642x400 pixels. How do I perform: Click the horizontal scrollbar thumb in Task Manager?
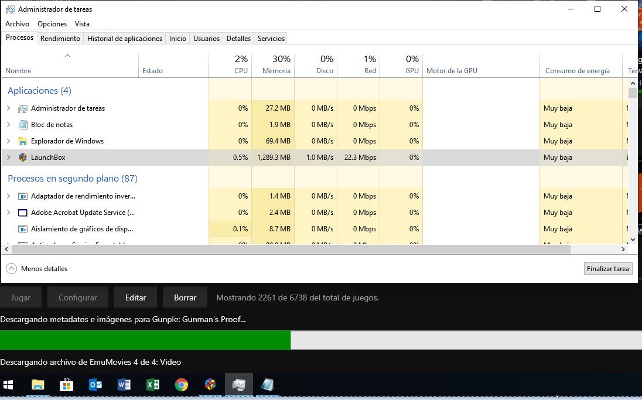tap(291, 249)
